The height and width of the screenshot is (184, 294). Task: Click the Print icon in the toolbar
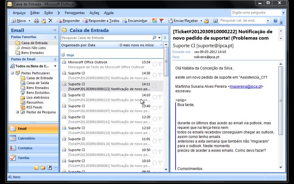coord(37,21)
